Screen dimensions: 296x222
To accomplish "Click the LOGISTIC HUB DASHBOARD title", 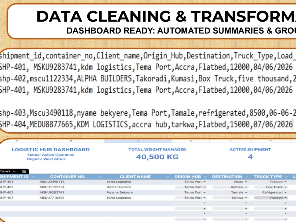I will coord(51,150).
